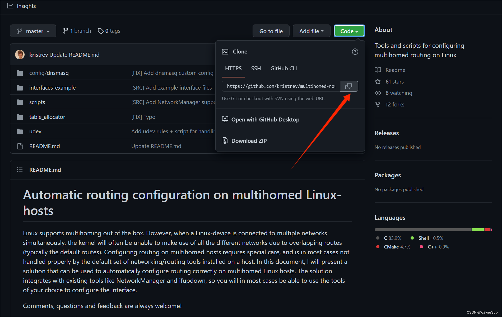Viewport: 502px width, 317px height.
Task: Click the eye icon next to 8 watching
Action: [x=378, y=93]
